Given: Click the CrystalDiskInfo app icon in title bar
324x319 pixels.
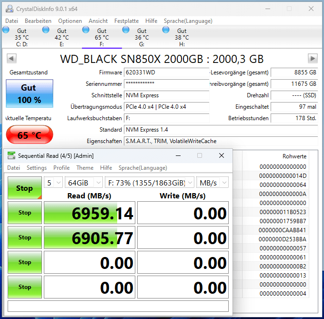Looking at the screenshot, I should point(10,9).
